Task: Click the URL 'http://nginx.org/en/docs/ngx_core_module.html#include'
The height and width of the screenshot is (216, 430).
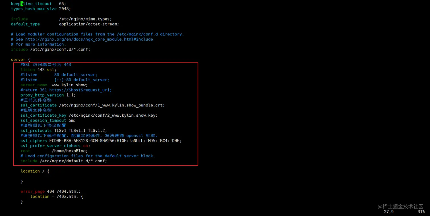Action: [x=89, y=39]
